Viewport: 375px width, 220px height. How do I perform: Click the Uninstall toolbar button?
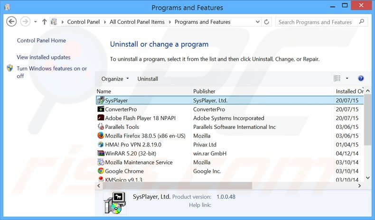point(148,79)
